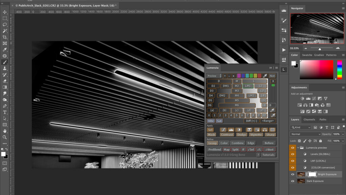The image size is (346, 195).
Task: Click the Tutorials button in Lumenzia
Action: 269,155
